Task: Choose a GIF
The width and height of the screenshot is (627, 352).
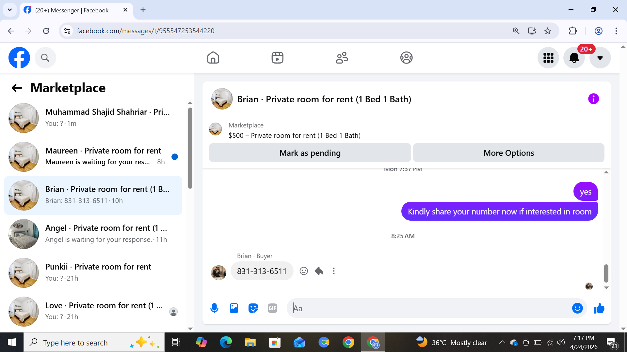Action: coord(272,308)
